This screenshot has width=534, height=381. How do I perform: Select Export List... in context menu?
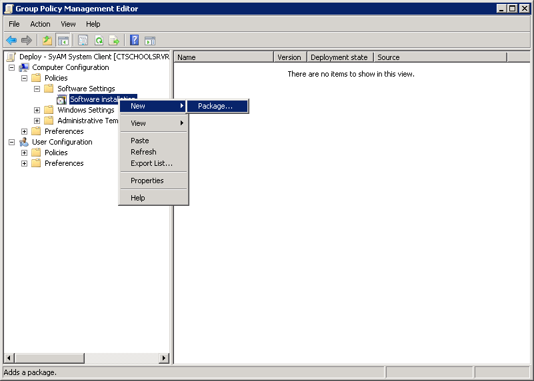[x=151, y=163]
